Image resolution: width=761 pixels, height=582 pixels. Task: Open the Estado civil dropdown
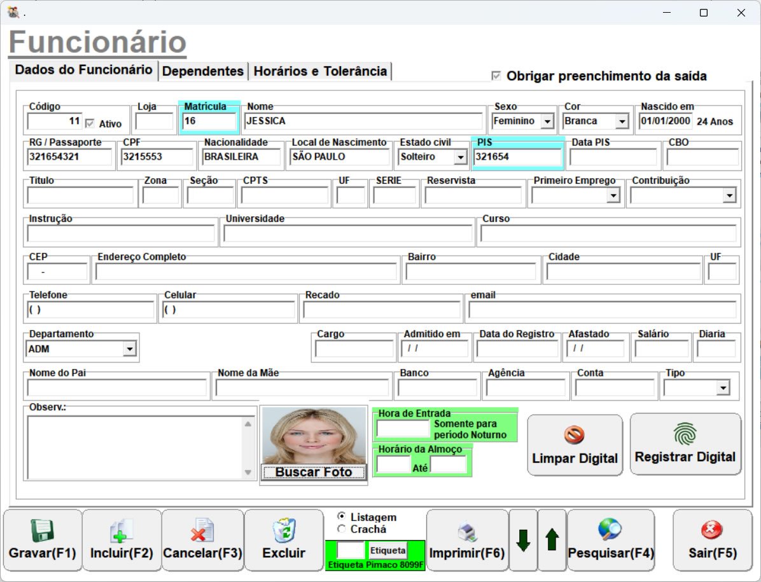461,157
